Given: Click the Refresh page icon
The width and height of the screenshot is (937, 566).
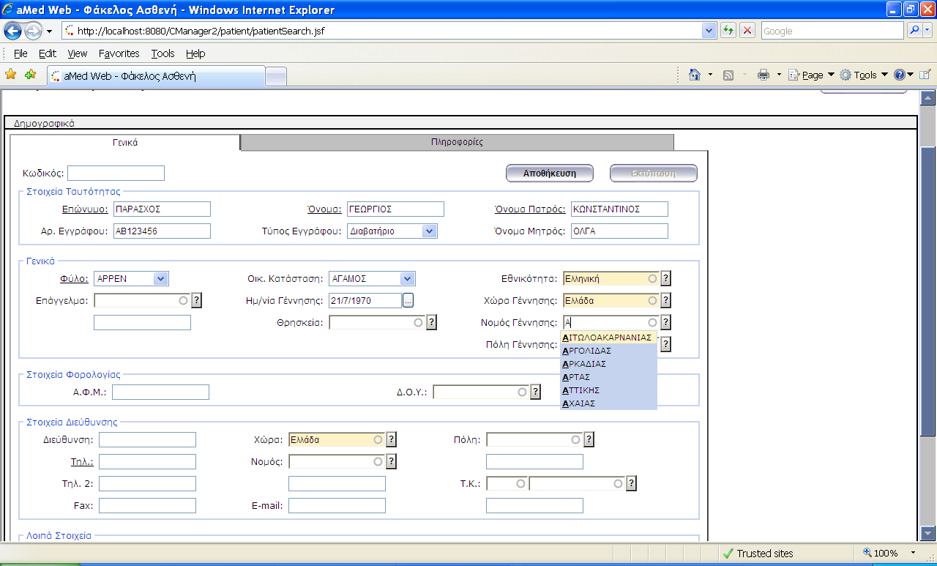Looking at the screenshot, I should click(x=728, y=31).
